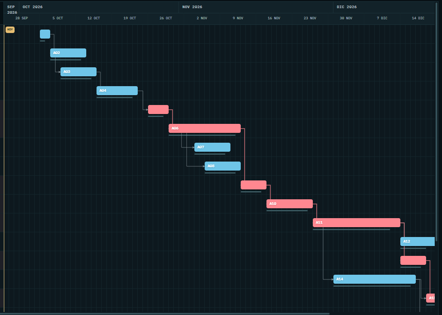442x315 pixels.
Task: Click the 30 NOV week label
Action: click(x=346, y=18)
